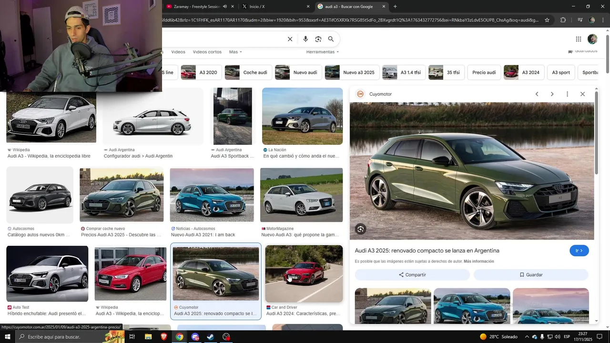The width and height of the screenshot is (610, 343).
Task: Click the preview panel scrollbar
Action: (596, 133)
